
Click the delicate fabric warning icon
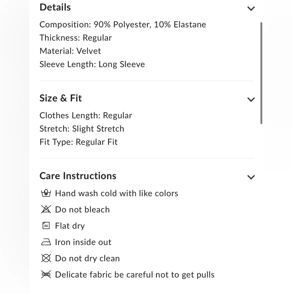[46, 275]
